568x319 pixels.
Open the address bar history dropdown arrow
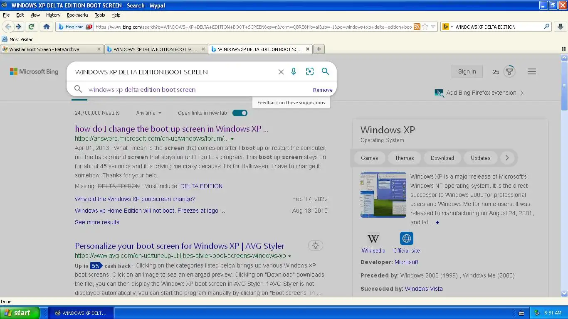(433, 27)
